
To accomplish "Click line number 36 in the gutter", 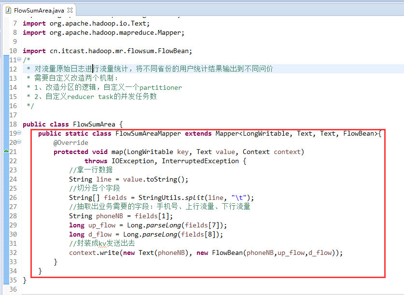I will (x=13, y=289).
